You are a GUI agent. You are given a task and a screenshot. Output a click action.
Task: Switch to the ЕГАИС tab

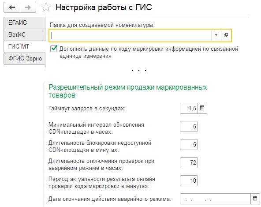pyautogui.click(x=24, y=23)
